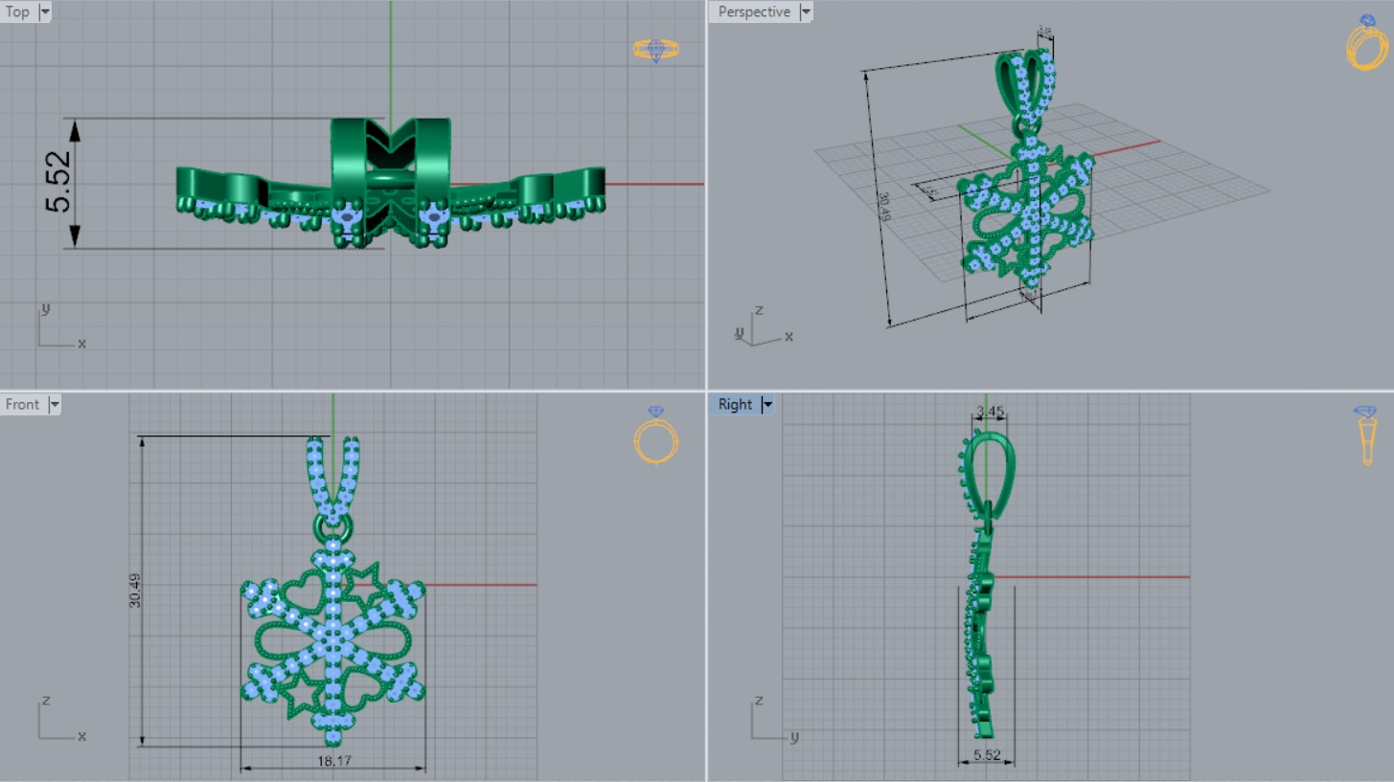
Task: Select the pendant model in Top viewport
Action: coord(391,182)
